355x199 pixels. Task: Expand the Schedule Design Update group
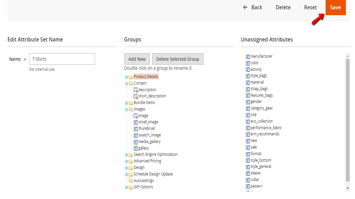127,174
